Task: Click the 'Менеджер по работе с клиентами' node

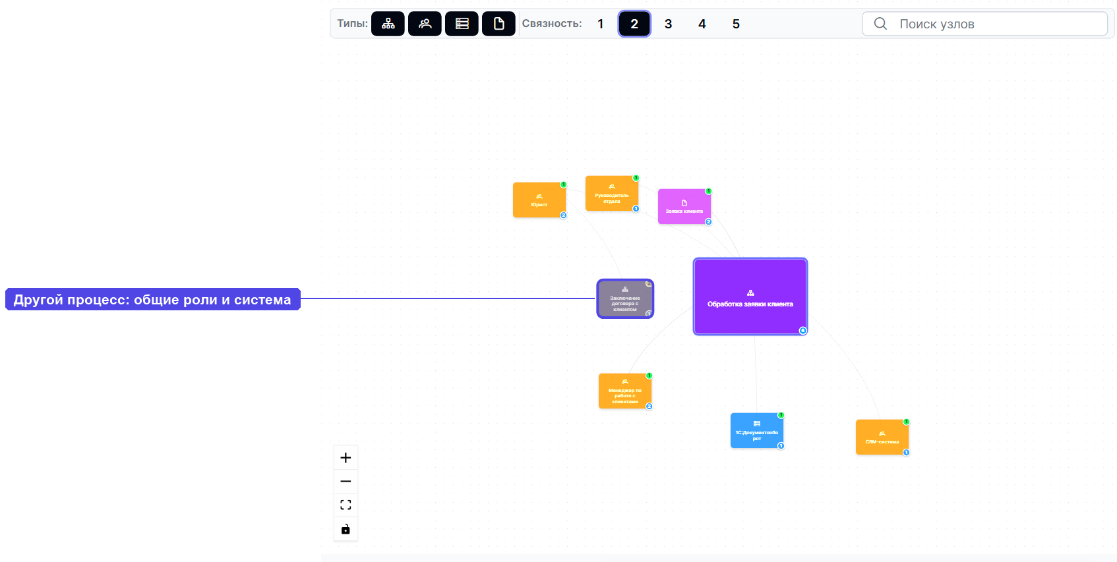Action: [x=625, y=391]
